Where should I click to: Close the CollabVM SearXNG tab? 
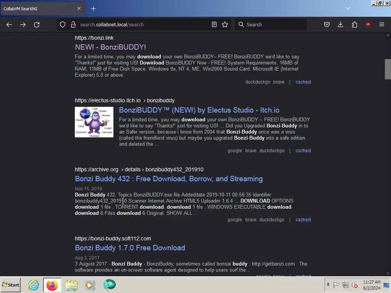[x=79, y=8]
